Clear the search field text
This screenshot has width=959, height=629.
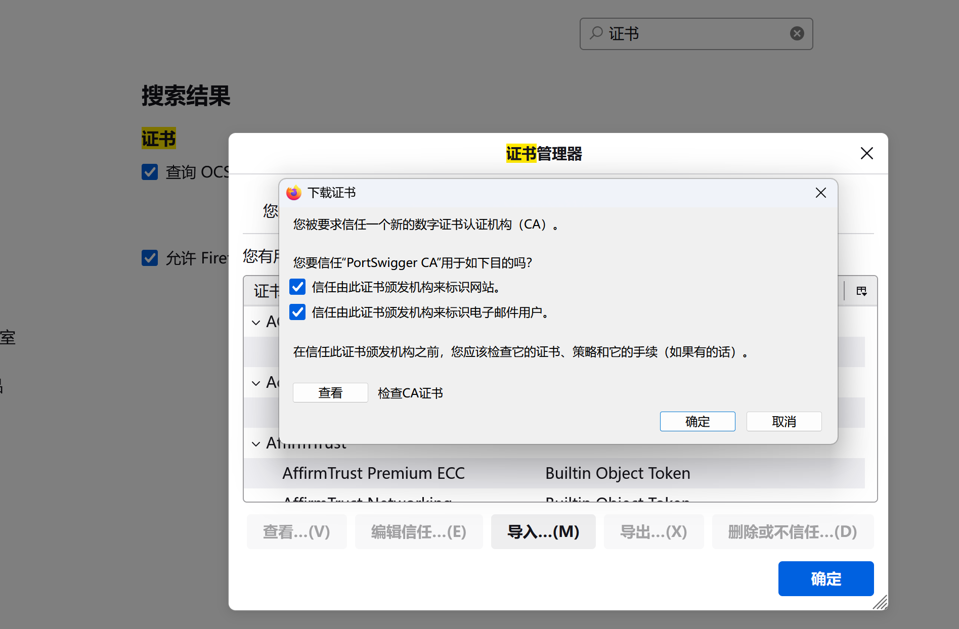(797, 33)
